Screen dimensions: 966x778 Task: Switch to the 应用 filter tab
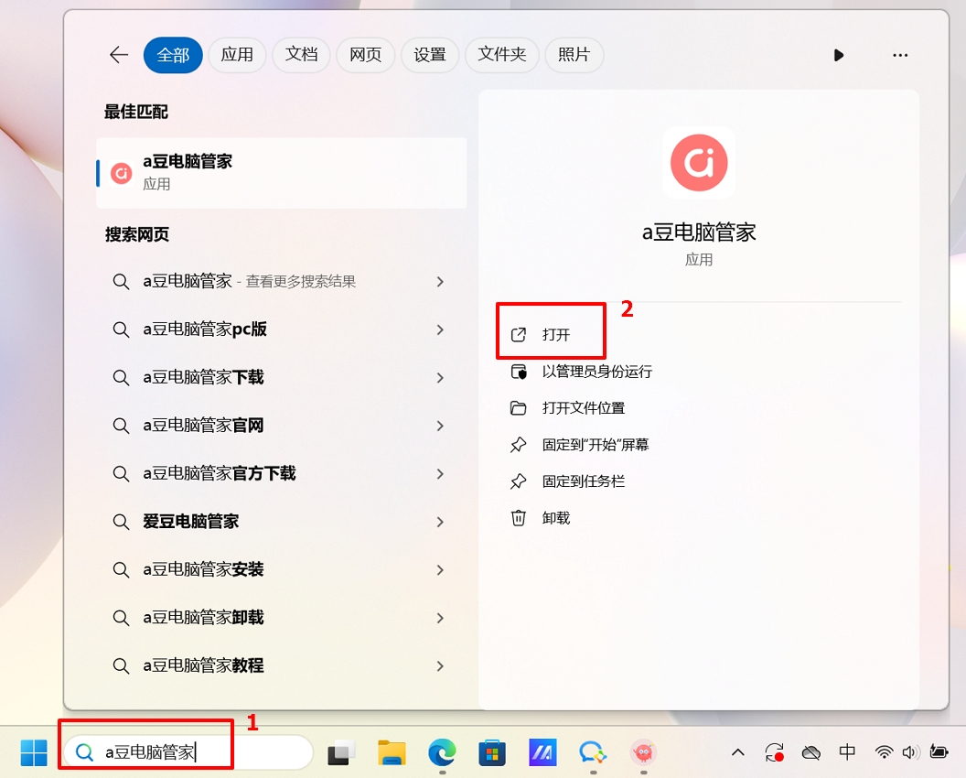(x=237, y=55)
